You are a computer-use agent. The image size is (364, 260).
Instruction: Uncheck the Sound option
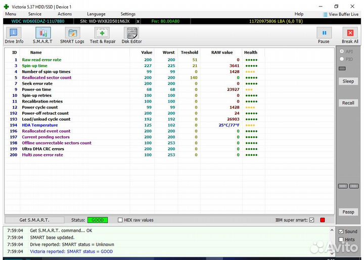point(341,231)
